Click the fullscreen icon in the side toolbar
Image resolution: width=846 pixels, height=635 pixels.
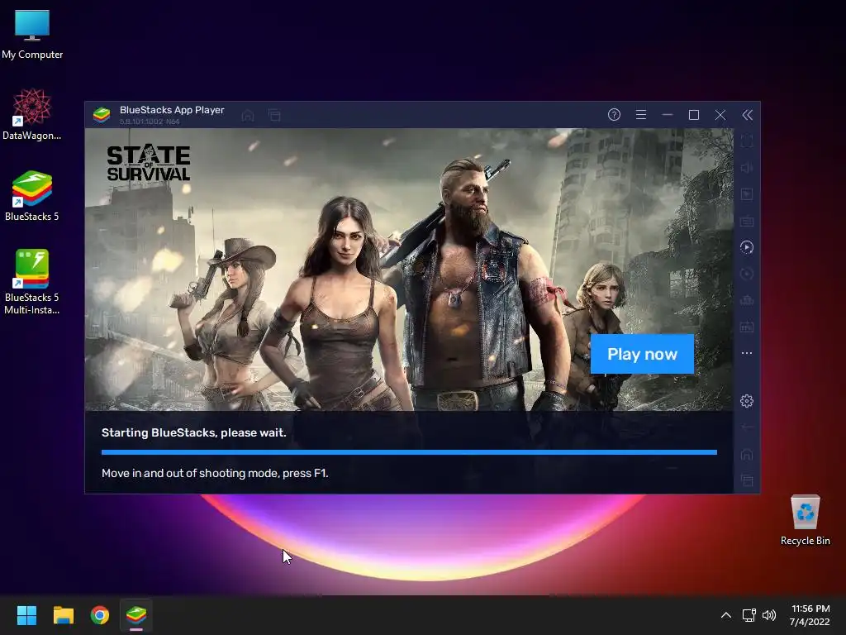[x=747, y=141]
